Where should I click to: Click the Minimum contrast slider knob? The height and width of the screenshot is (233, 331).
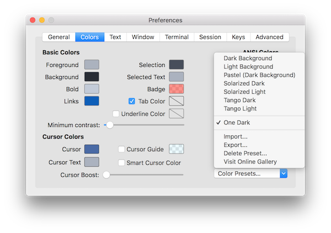pos(110,125)
